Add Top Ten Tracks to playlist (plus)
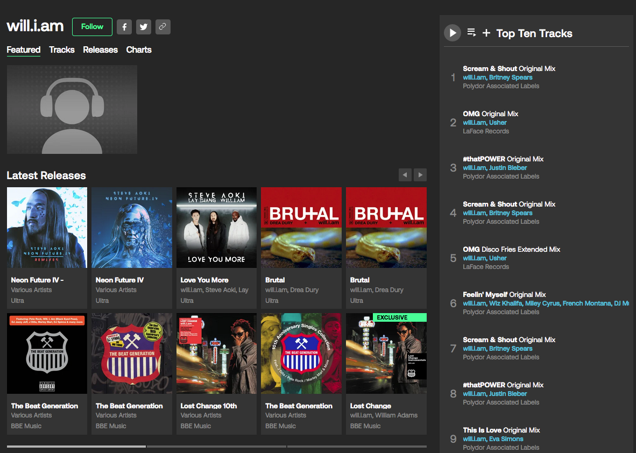This screenshot has height=453, width=636. coord(486,33)
